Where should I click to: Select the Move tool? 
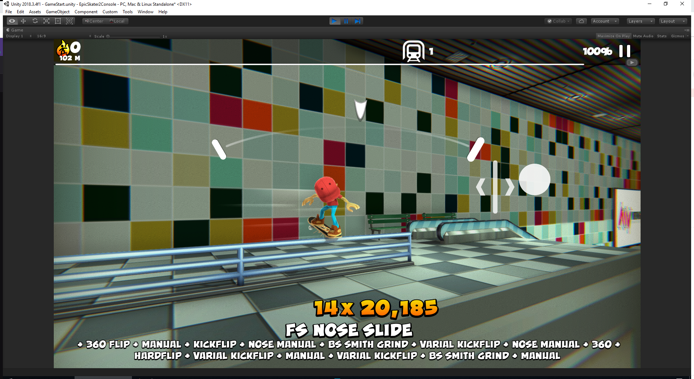[23, 21]
